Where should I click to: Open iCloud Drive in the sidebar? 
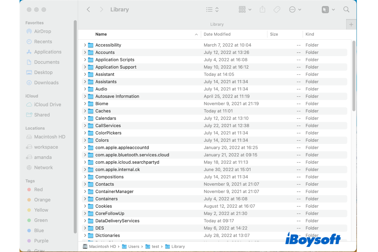click(43, 104)
